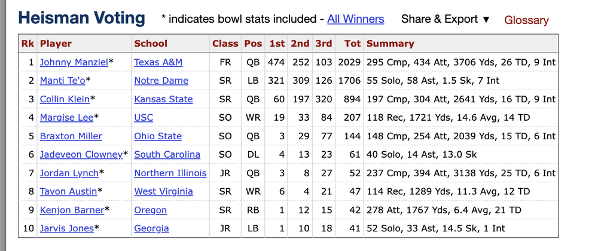Click the Texas A&M school link
This screenshot has width=598, height=251.
click(x=158, y=62)
